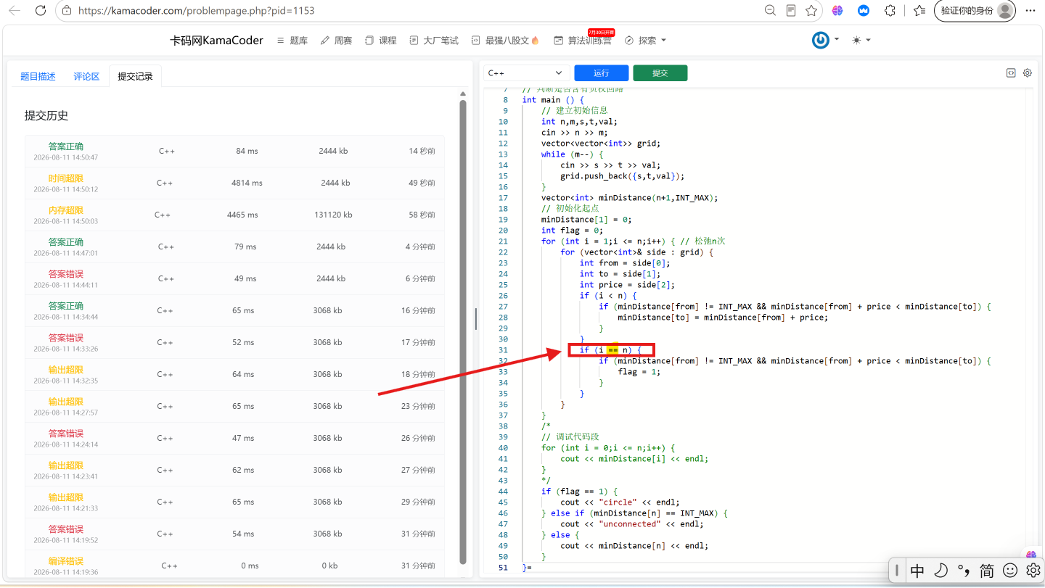Open the 大厂笔试 menu item

434,41
